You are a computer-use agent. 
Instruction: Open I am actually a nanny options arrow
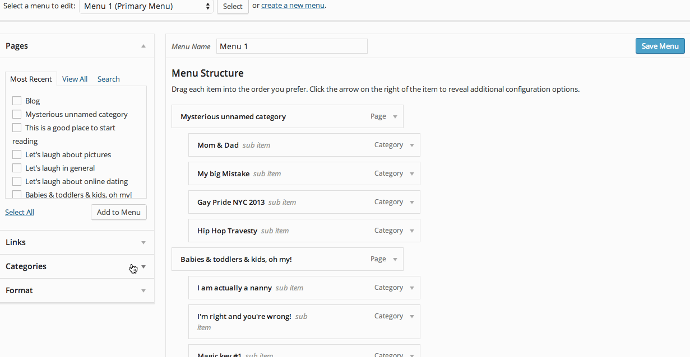[412, 288]
